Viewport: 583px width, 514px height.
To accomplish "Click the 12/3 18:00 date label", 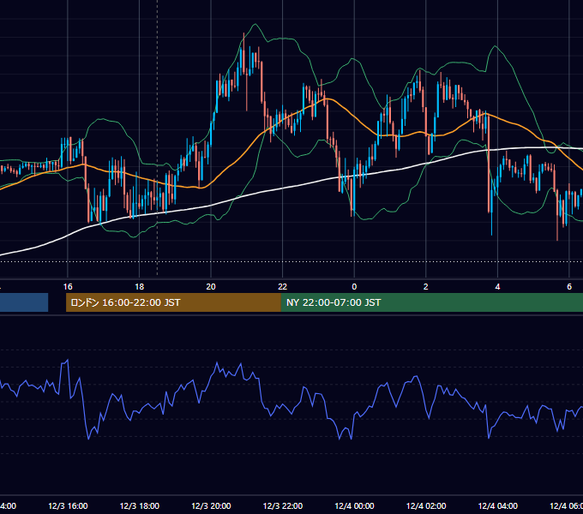I will pos(140,506).
